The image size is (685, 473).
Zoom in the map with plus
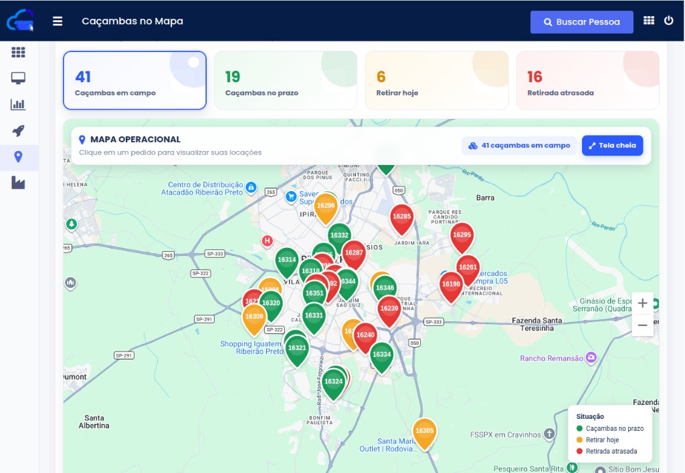coord(642,303)
